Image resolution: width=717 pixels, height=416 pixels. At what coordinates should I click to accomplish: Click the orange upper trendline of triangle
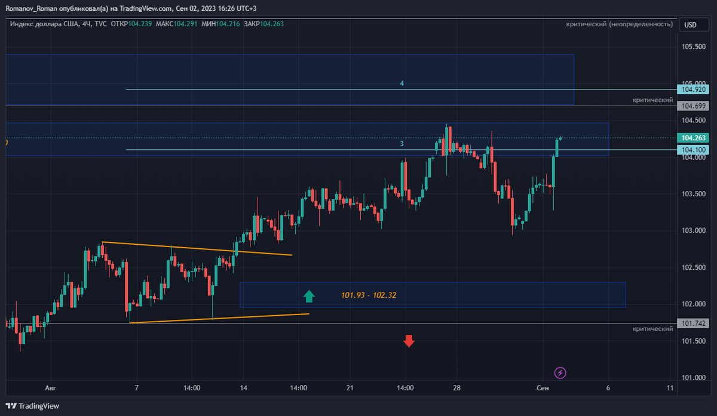197,248
